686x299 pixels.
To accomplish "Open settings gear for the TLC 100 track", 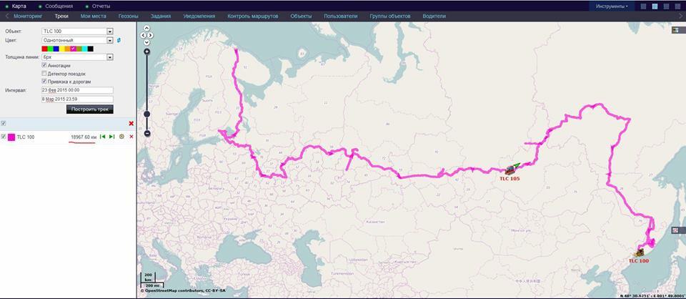I will (121, 137).
